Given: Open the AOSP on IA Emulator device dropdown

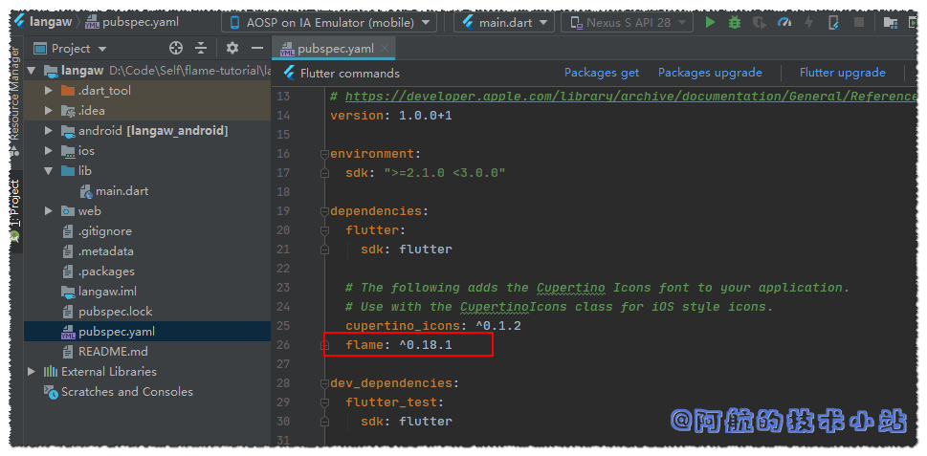Looking at the screenshot, I should (x=328, y=22).
